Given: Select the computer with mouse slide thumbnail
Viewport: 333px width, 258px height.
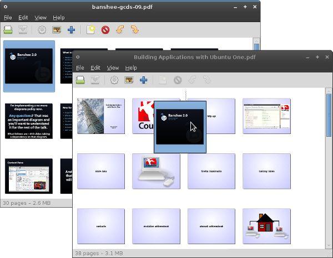Looking at the screenshot, I should coord(156,171).
